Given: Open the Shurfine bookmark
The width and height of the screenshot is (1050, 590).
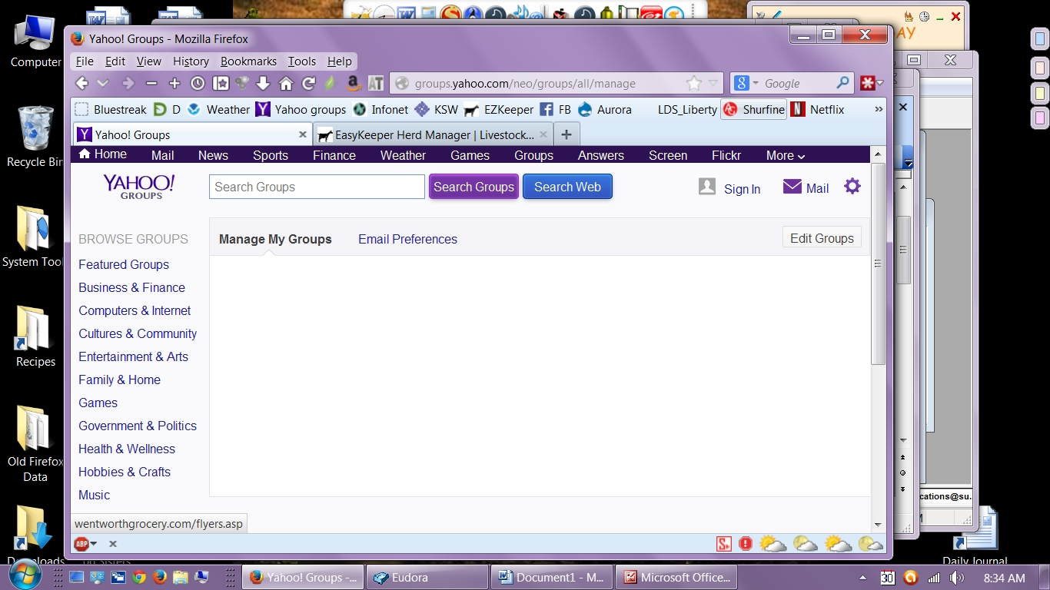Looking at the screenshot, I should (x=753, y=109).
